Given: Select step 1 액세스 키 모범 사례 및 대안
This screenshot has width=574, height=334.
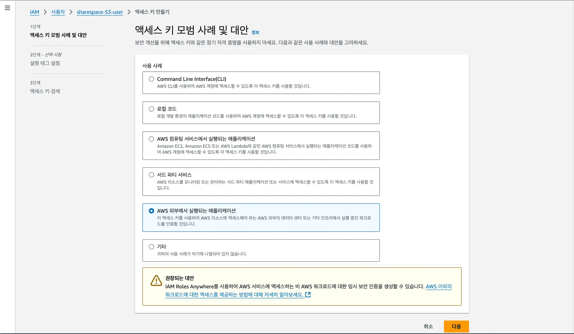Looking at the screenshot, I should point(58,35).
